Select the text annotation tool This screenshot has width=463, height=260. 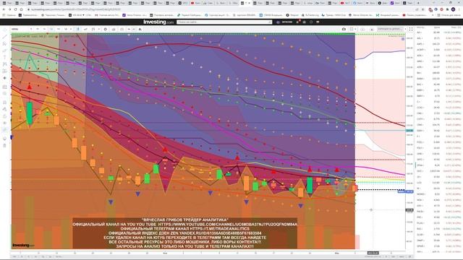(5, 57)
